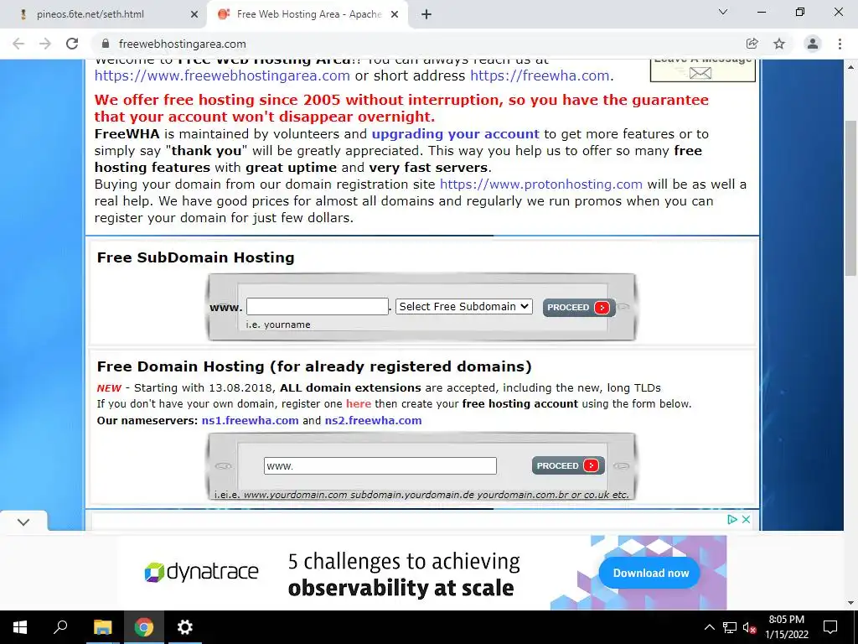Click the red 'here' register link
Viewport: 858px width, 644px height.
coord(359,404)
